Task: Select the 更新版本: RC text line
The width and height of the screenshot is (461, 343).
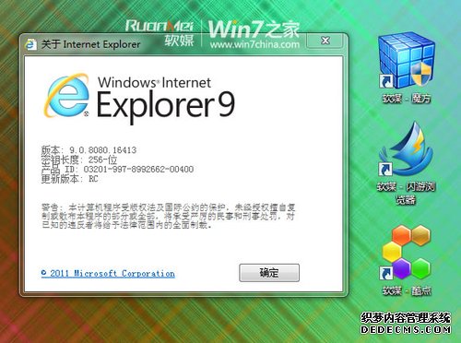Action: (x=70, y=179)
